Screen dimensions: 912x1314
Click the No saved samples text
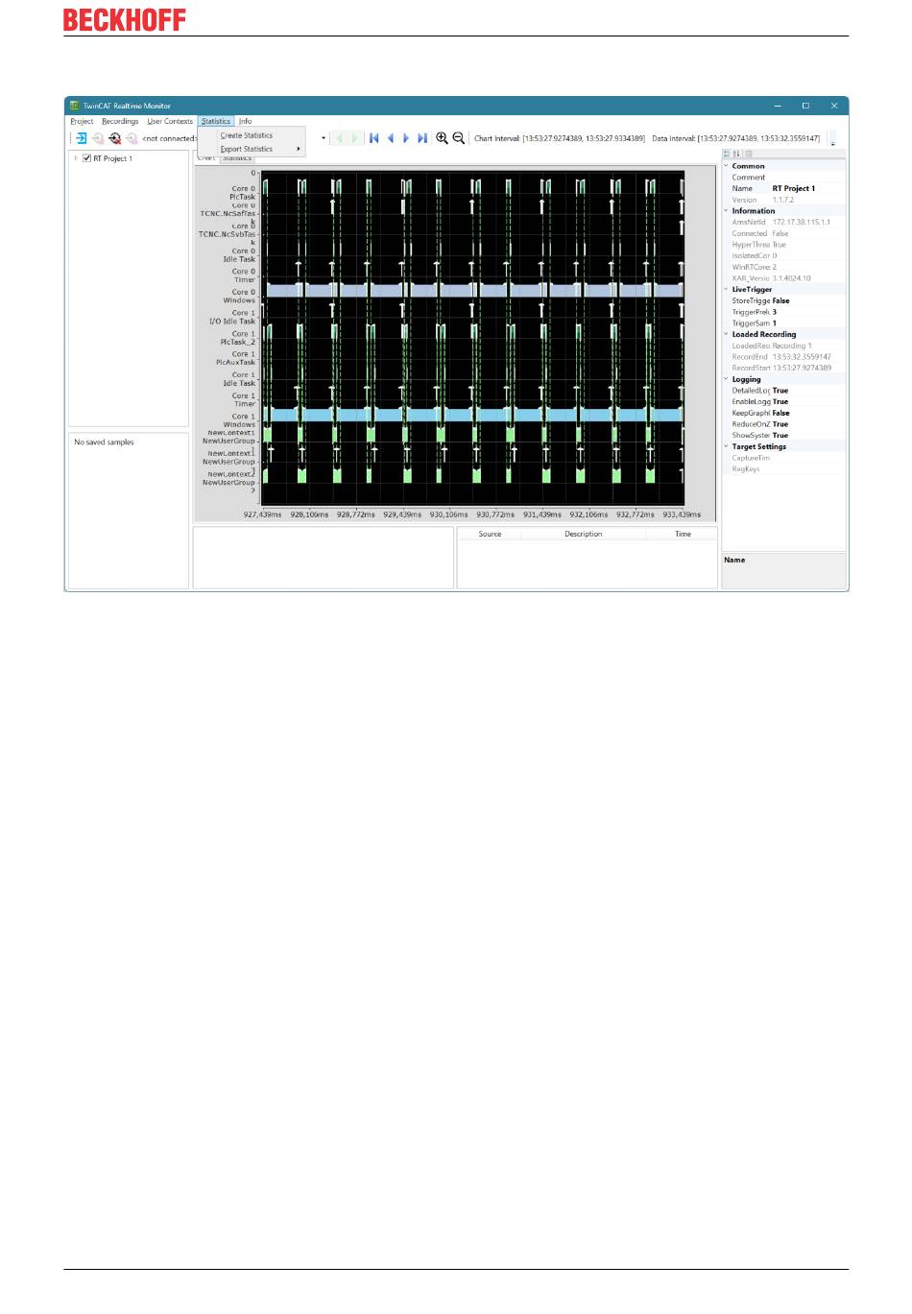(x=105, y=442)
